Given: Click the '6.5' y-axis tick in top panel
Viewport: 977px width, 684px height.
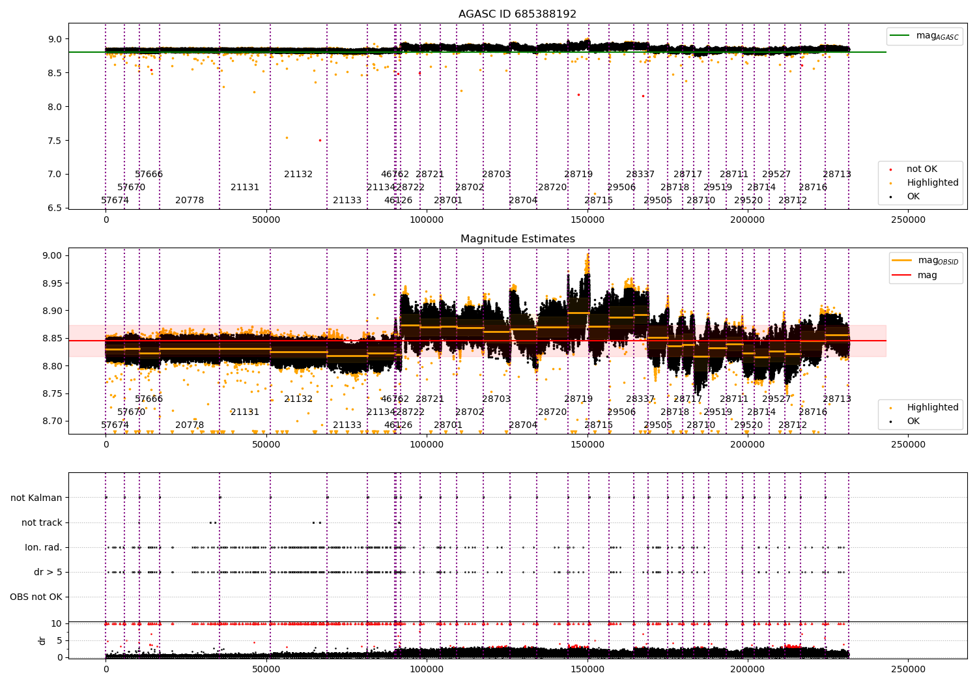Looking at the screenshot, I should [x=55, y=208].
